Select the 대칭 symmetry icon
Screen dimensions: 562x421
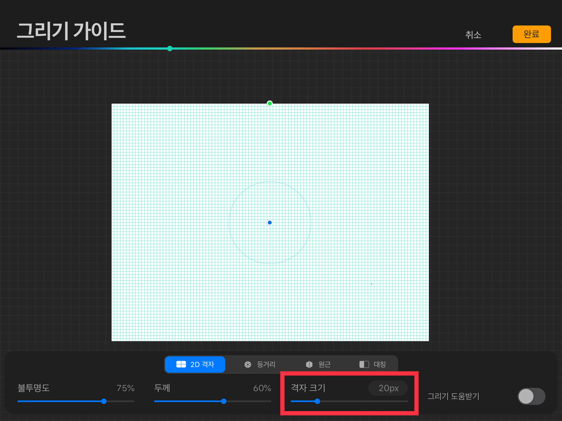[364, 364]
